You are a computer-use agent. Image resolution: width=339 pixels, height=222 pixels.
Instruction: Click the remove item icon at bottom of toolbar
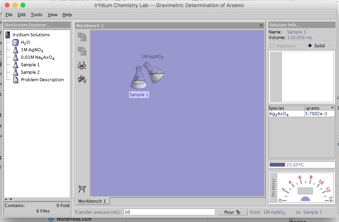click(82, 189)
